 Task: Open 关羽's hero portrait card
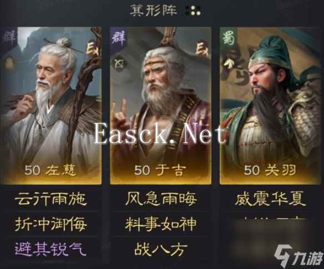(x=270, y=105)
